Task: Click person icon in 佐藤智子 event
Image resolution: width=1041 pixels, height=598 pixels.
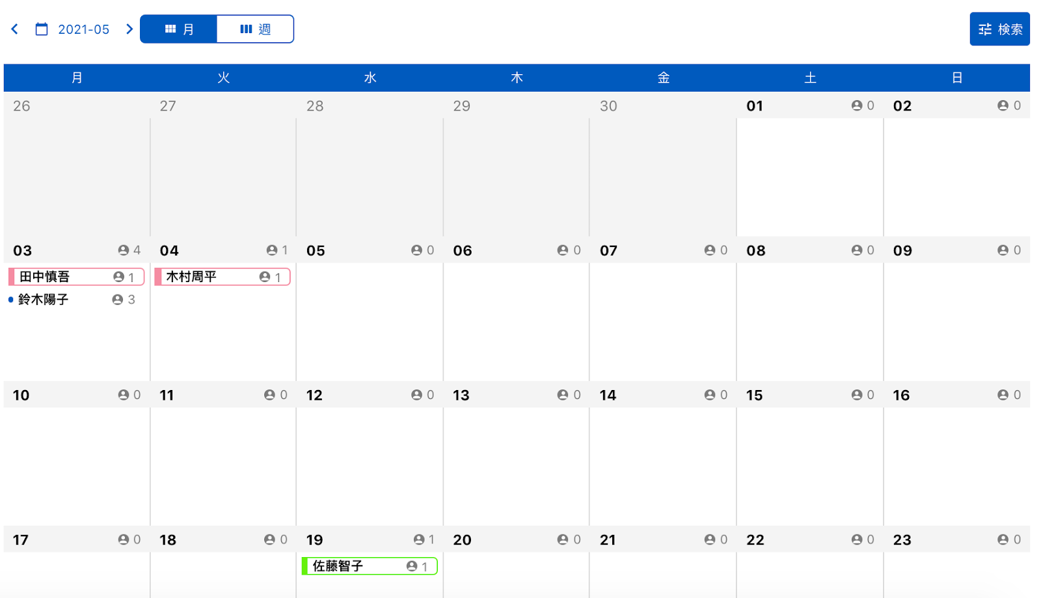Action: (412, 566)
